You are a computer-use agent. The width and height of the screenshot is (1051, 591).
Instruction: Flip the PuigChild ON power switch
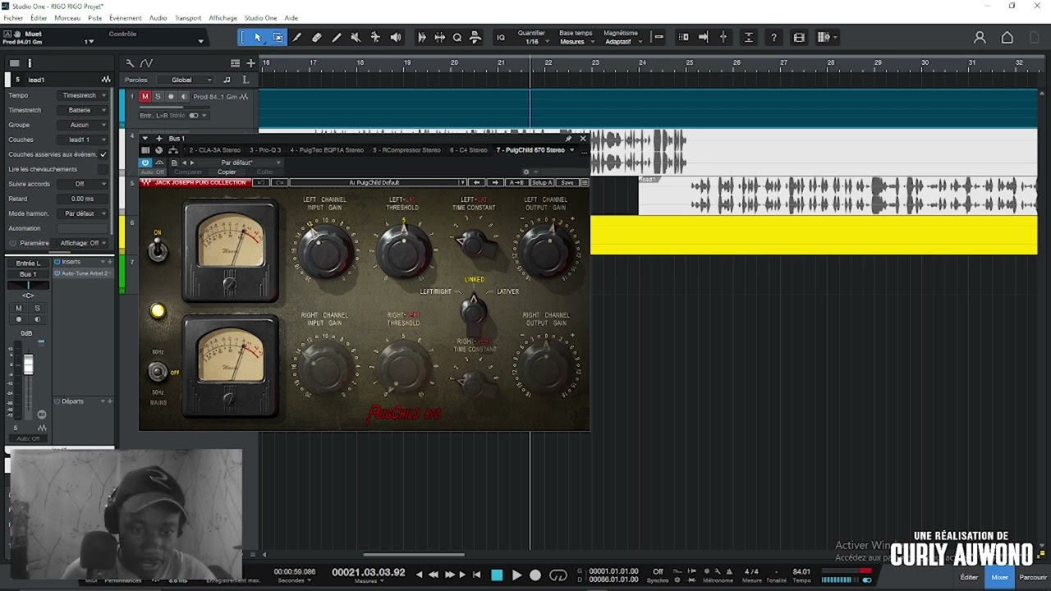pyautogui.click(x=158, y=249)
